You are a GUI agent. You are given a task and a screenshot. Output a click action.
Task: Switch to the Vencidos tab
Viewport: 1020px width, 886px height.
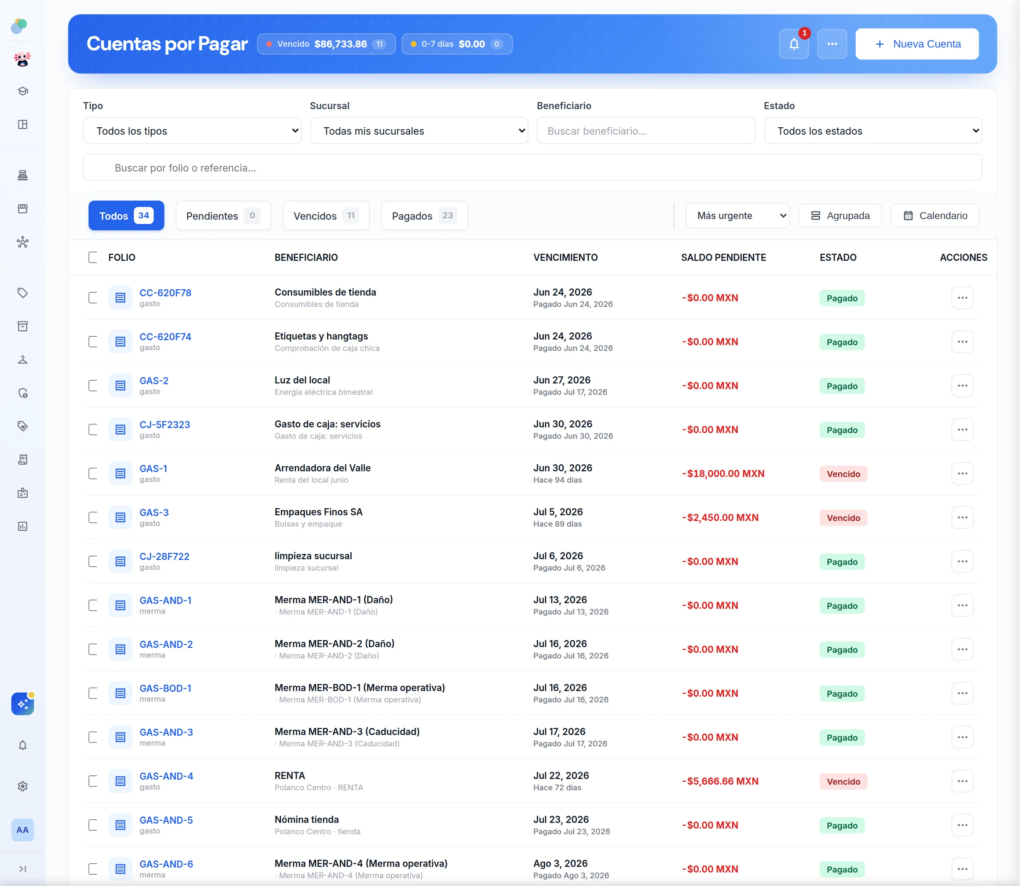326,215
